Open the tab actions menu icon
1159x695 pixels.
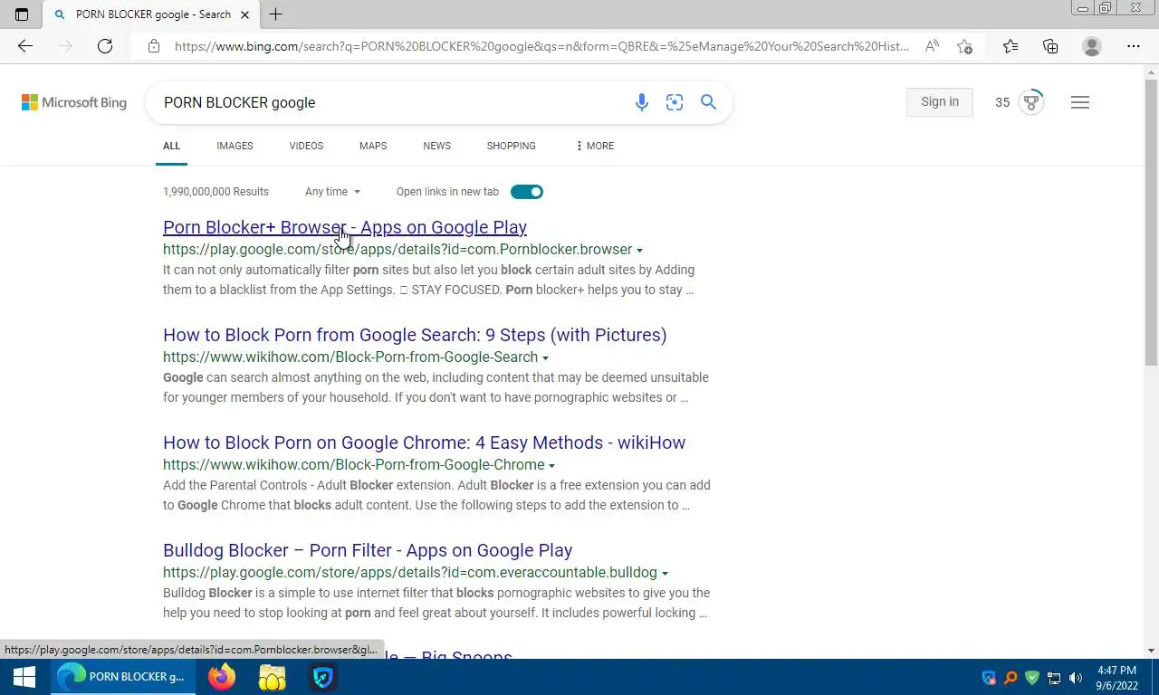(x=22, y=14)
